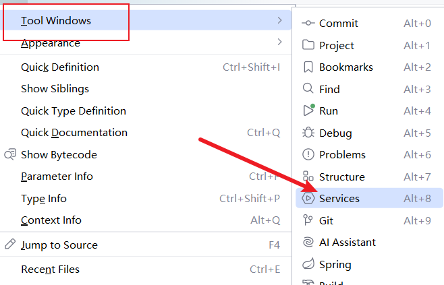Expand the Appearance submenu arrow
Screen dimensions: 444x285
(x=279, y=43)
